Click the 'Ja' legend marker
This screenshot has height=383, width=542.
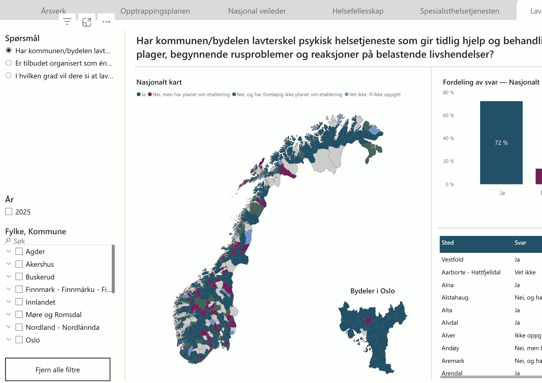[x=139, y=94]
